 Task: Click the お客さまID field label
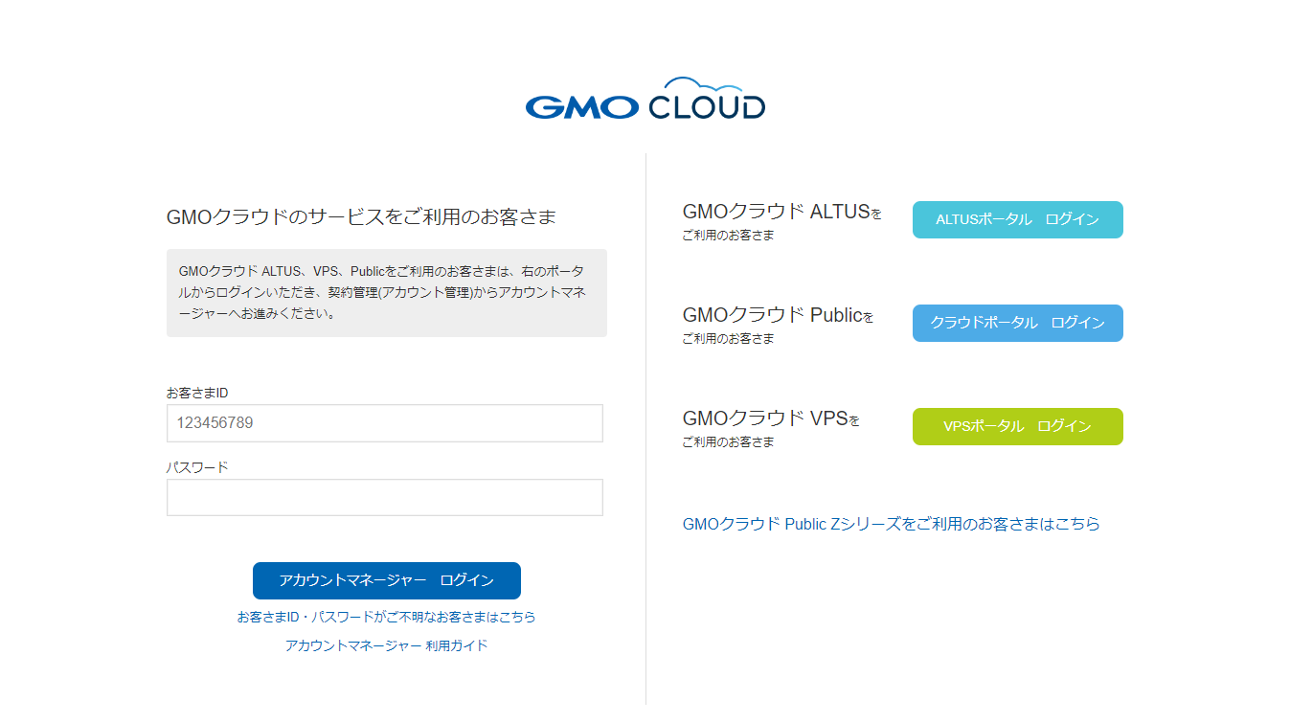[197, 393]
